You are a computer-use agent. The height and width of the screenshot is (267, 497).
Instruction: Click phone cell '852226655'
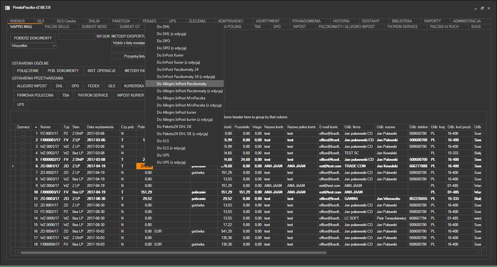[x=418, y=199]
